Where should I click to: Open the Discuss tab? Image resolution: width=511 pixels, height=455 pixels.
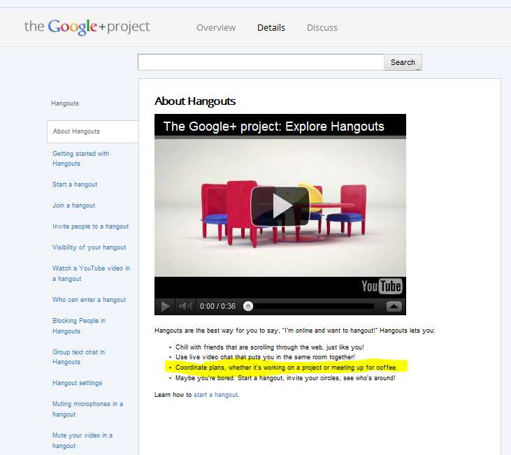(x=322, y=28)
